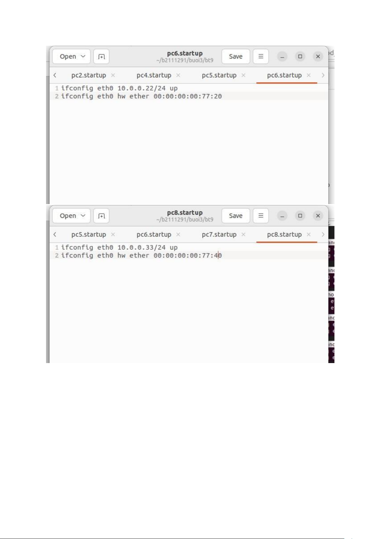This screenshot has height=539, width=381.
Task: Close the pc8.startup tab
Action: 308,234
